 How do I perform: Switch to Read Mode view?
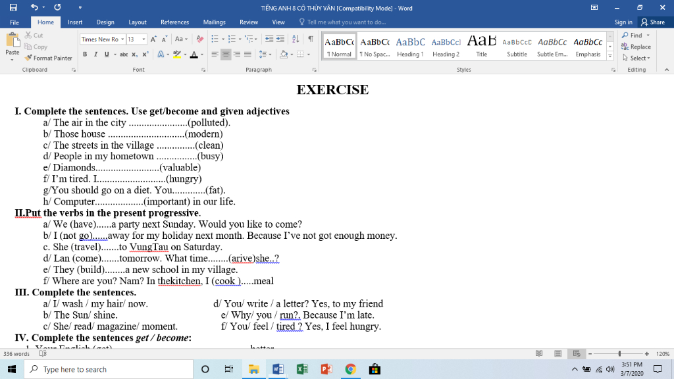pyautogui.click(x=539, y=353)
